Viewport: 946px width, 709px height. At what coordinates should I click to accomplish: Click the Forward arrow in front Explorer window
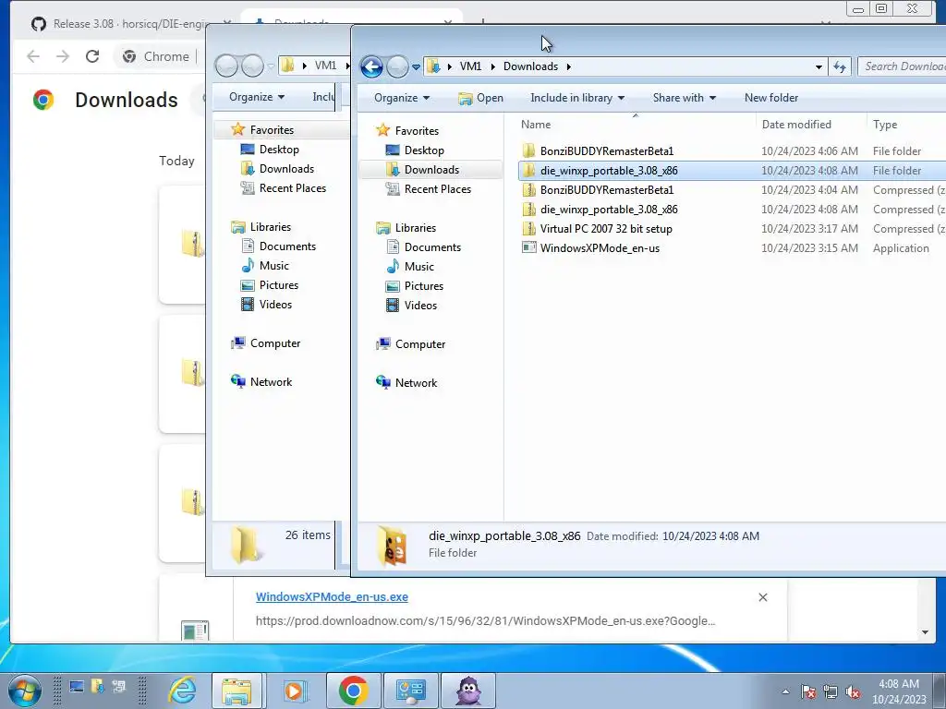[x=397, y=66]
